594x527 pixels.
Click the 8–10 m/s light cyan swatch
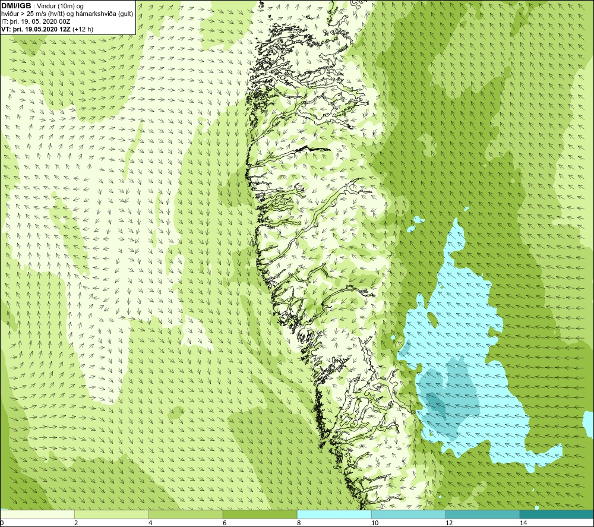coord(334,514)
